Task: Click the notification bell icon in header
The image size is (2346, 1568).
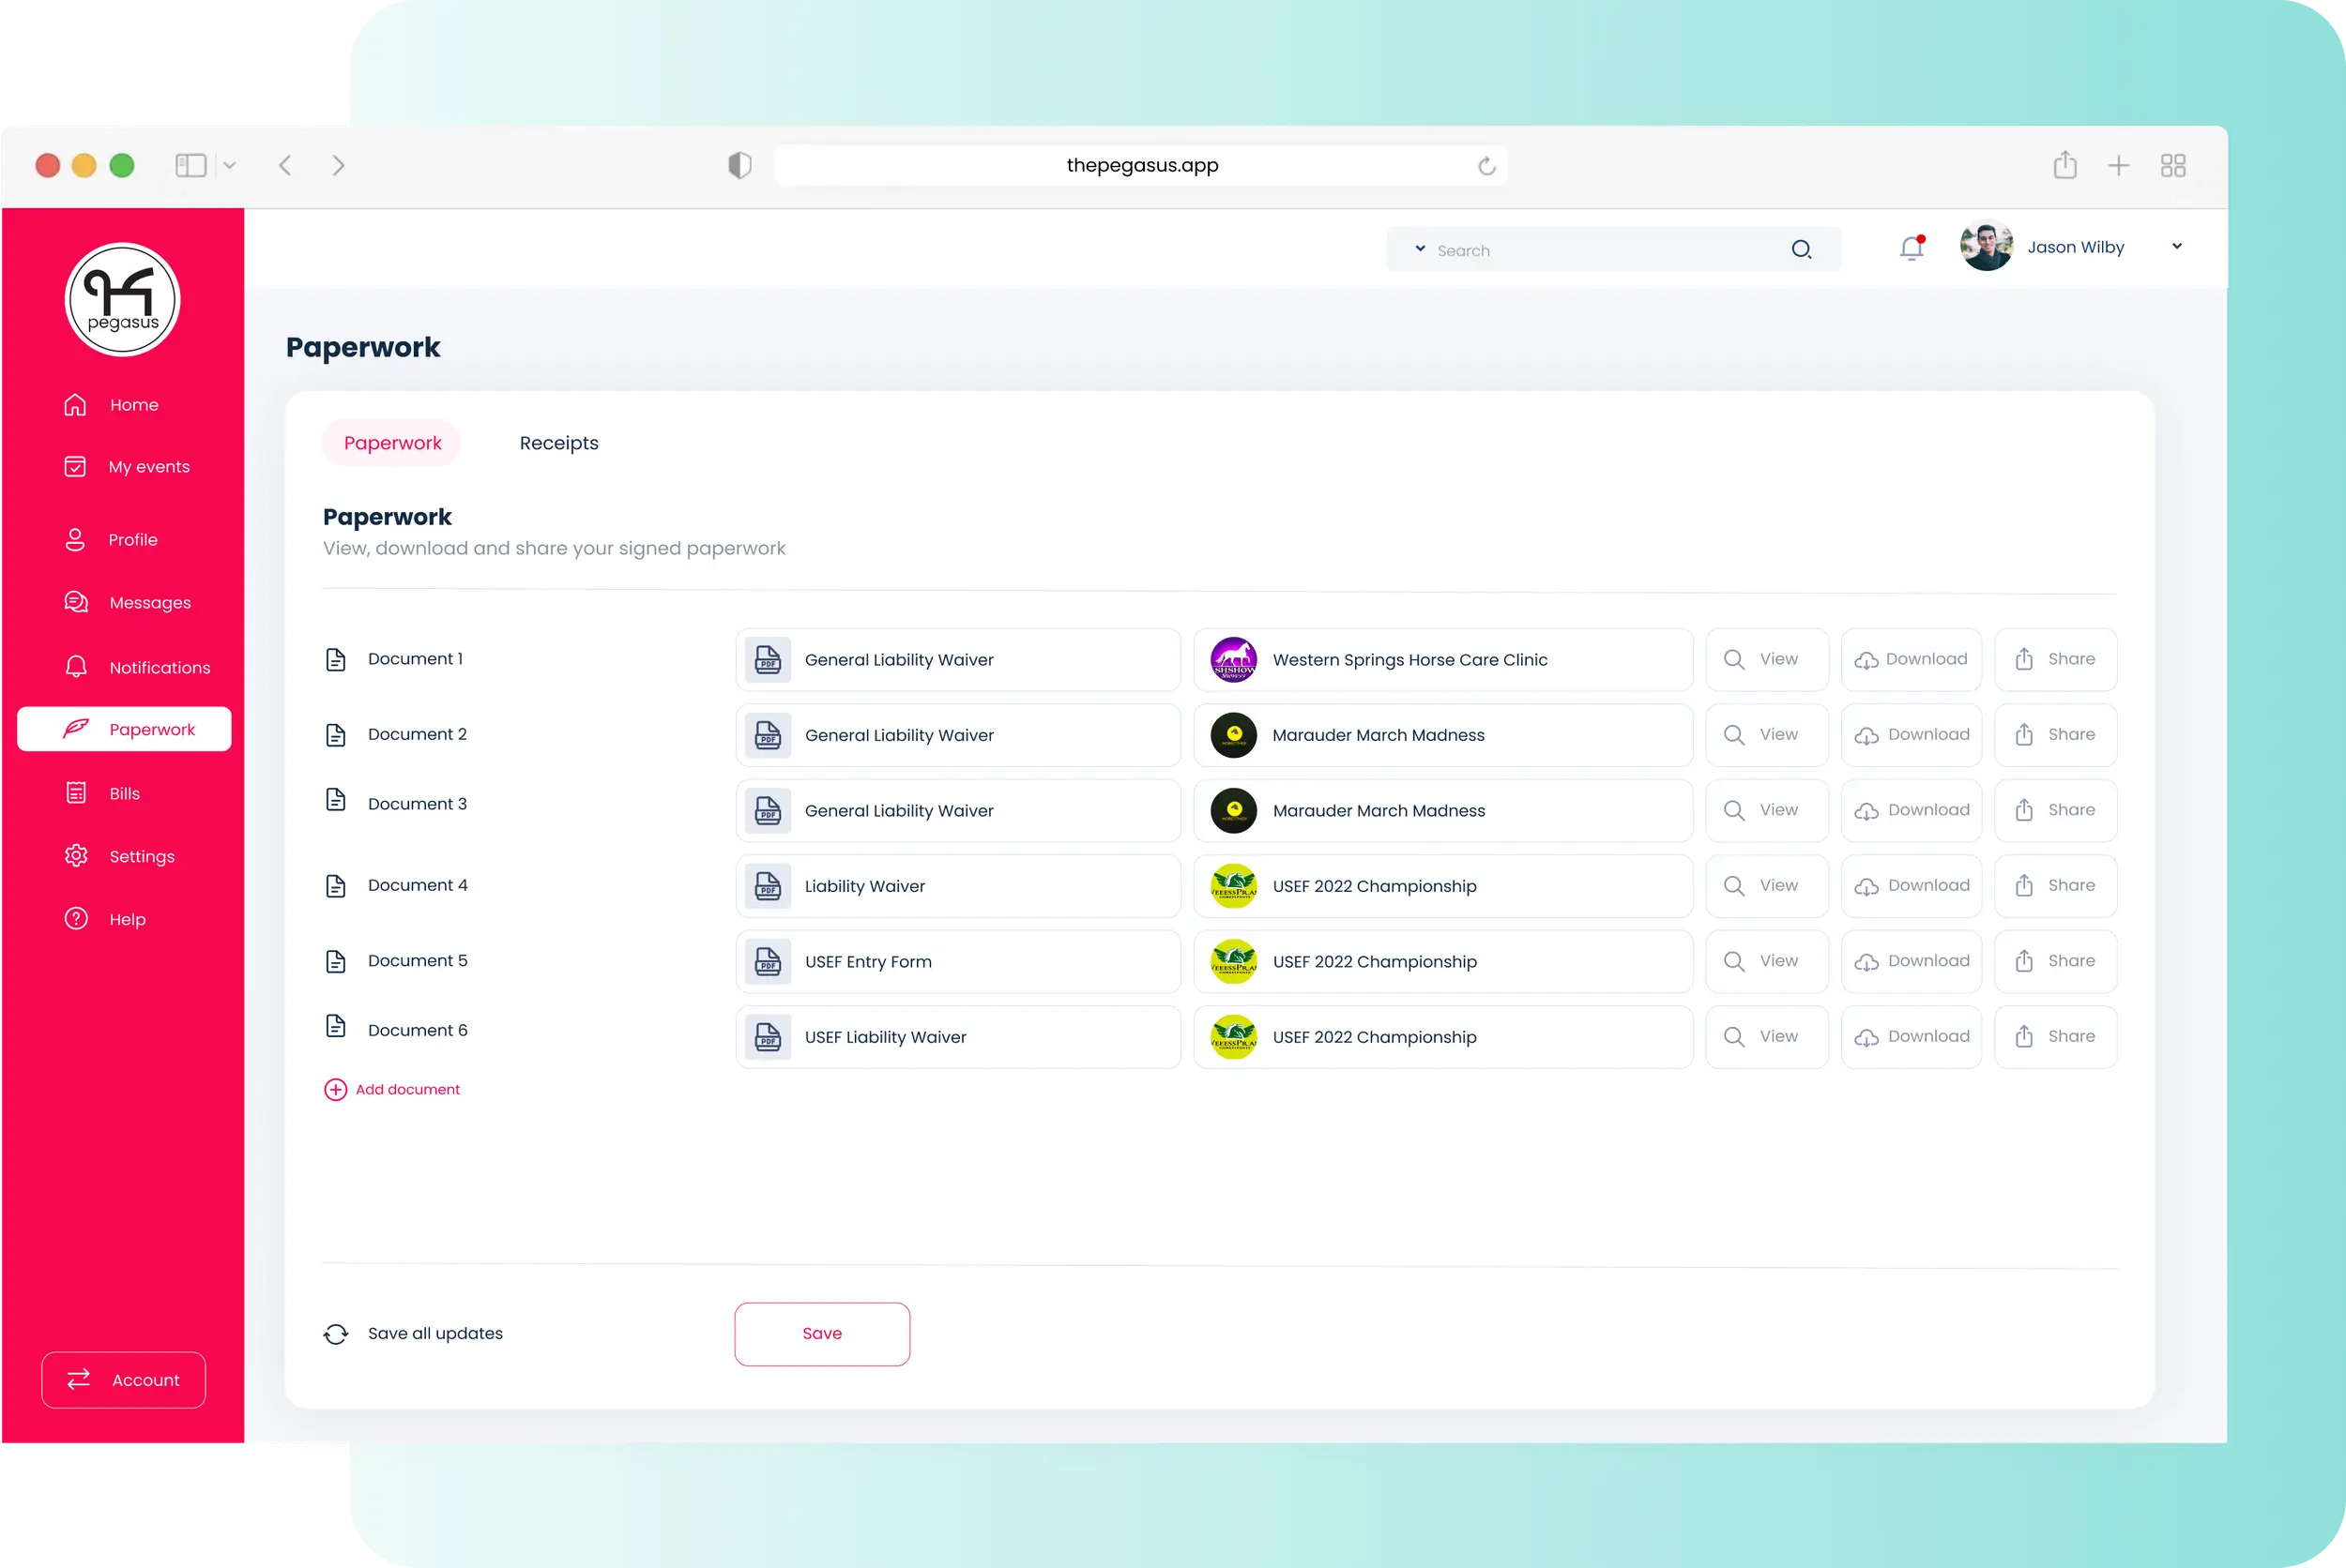Action: point(1911,248)
